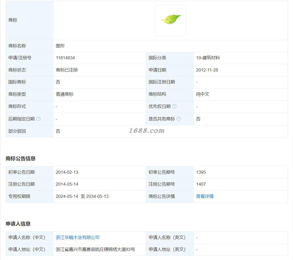Click the 商标结构 label cell
The image size is (293, 260).
[169, 94]
